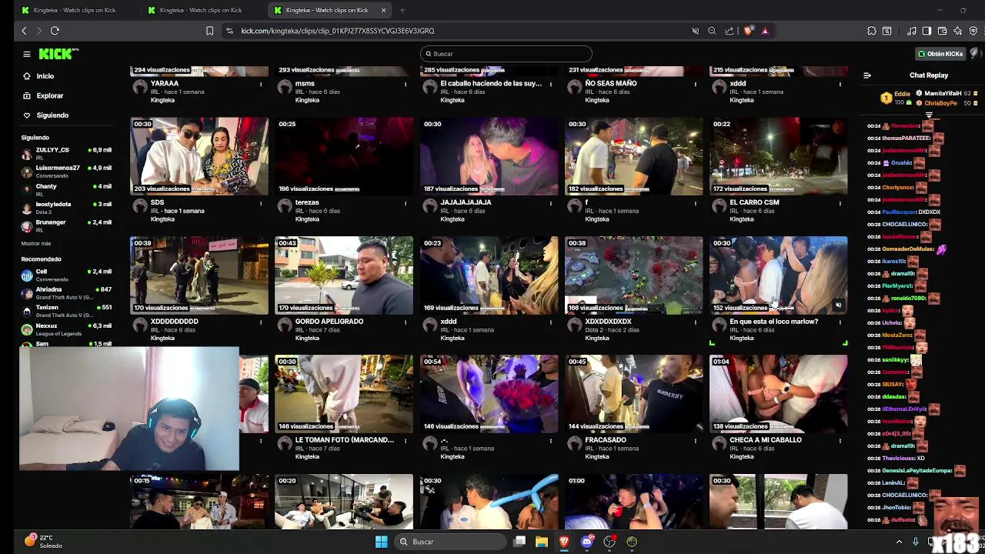The image size is (985, 554).
Task: Open options for EL CARRO CSM clip
Action: [840, 203]
